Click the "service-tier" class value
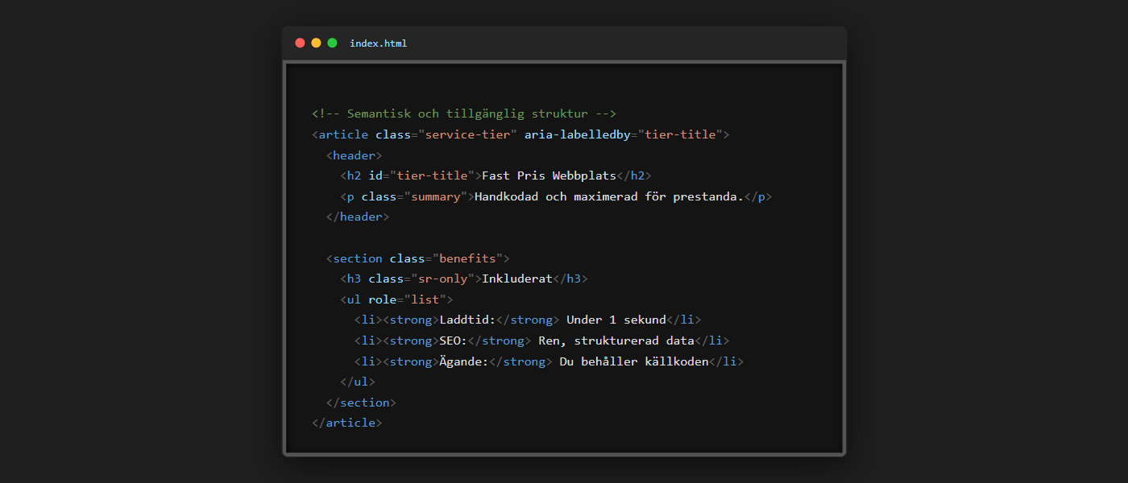1128x483 pixels. (x=467, y=134)
